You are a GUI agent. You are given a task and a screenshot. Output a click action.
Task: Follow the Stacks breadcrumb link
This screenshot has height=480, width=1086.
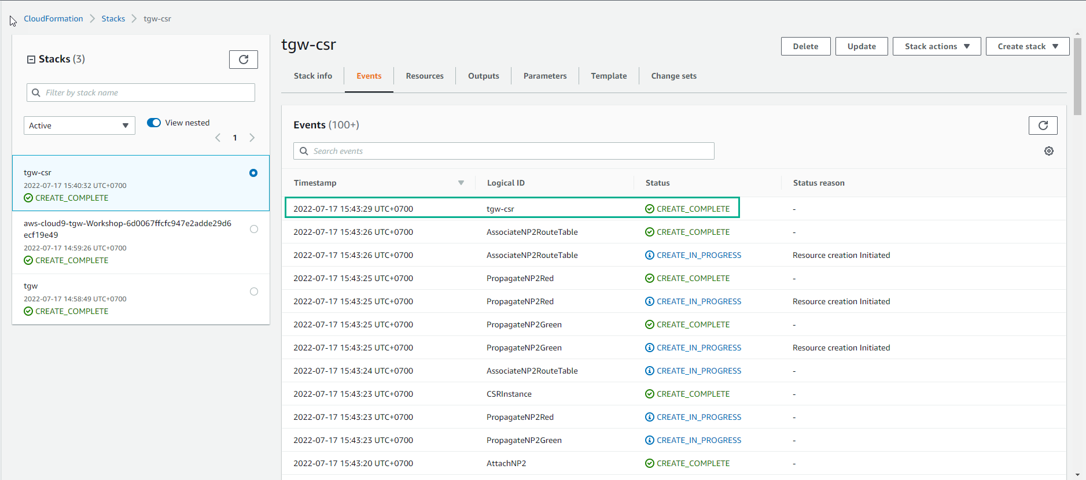[x=113, y=19]
